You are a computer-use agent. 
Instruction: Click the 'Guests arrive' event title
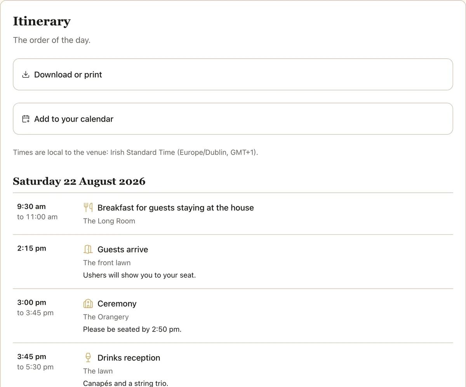coord(123,249)
